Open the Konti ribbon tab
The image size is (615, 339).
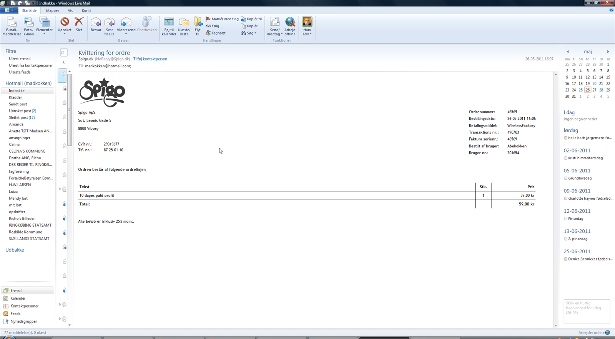point(86,11)
